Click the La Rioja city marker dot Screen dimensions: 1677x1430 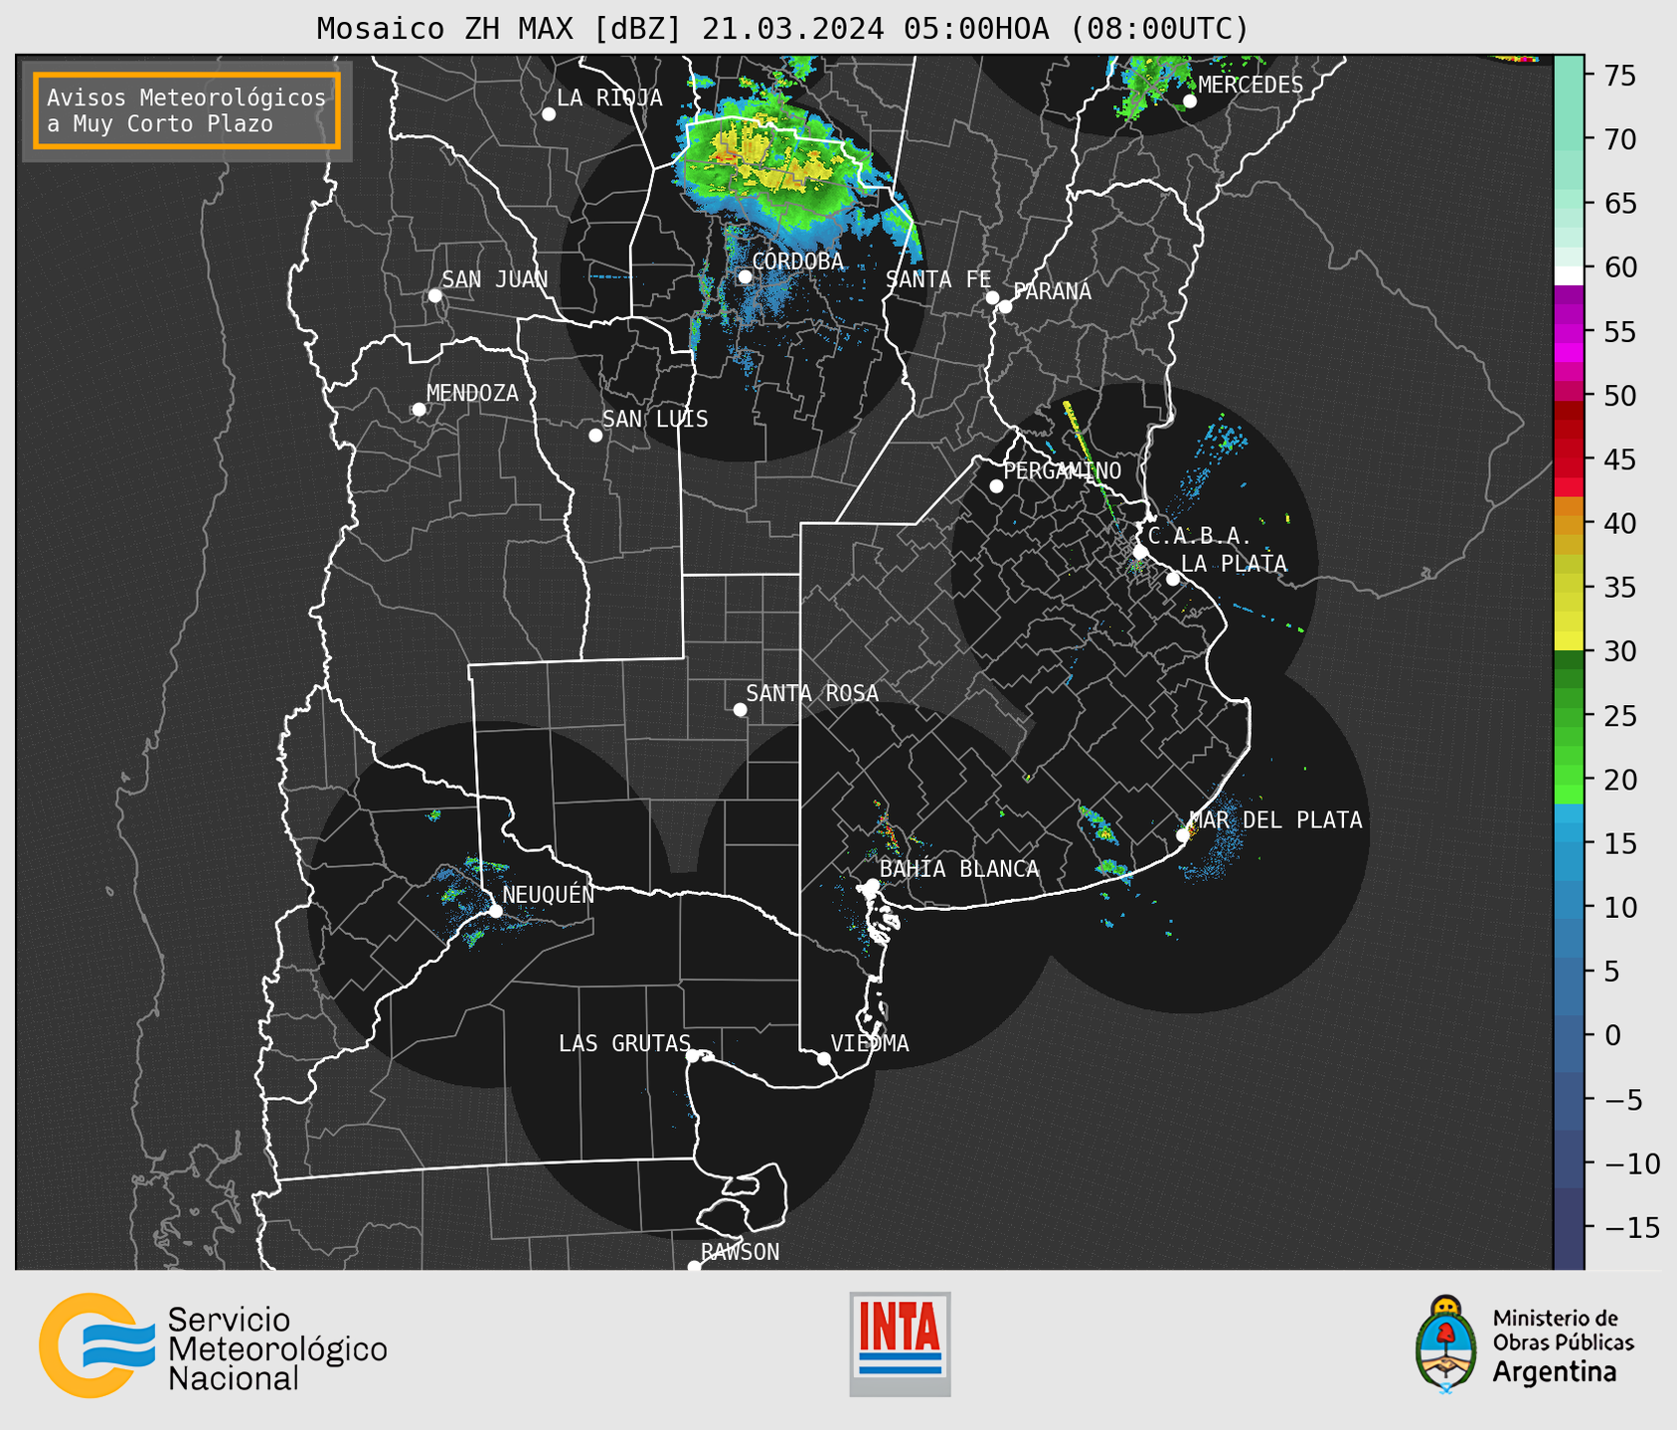(x=549, y=114)
